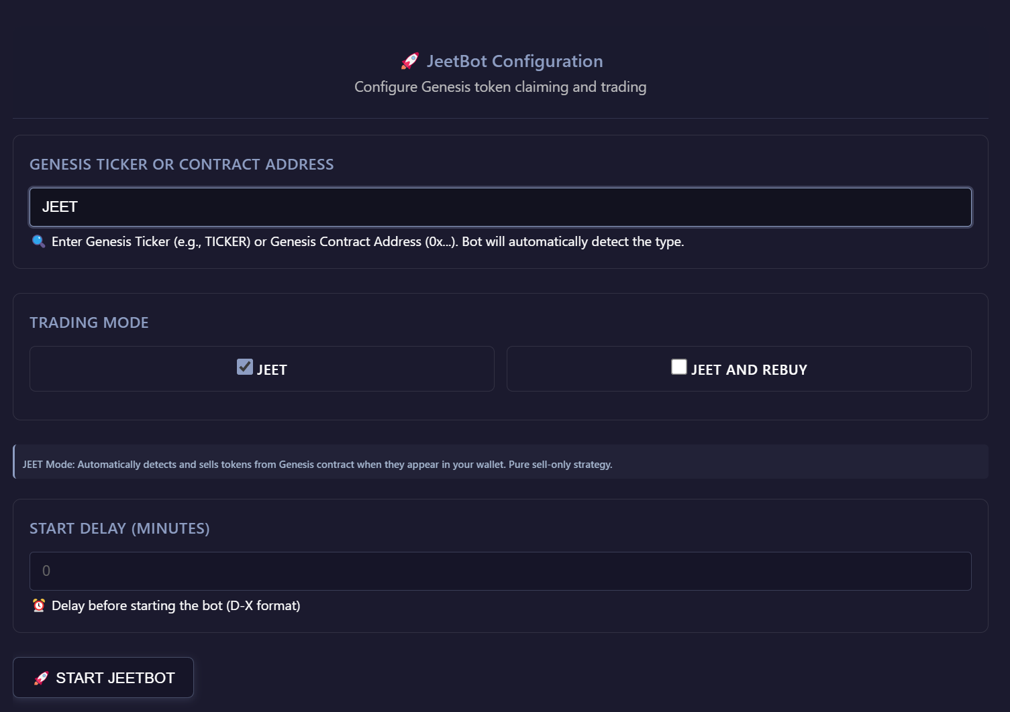Focus the Genesis ticker input containing JEET

[500, 207]
